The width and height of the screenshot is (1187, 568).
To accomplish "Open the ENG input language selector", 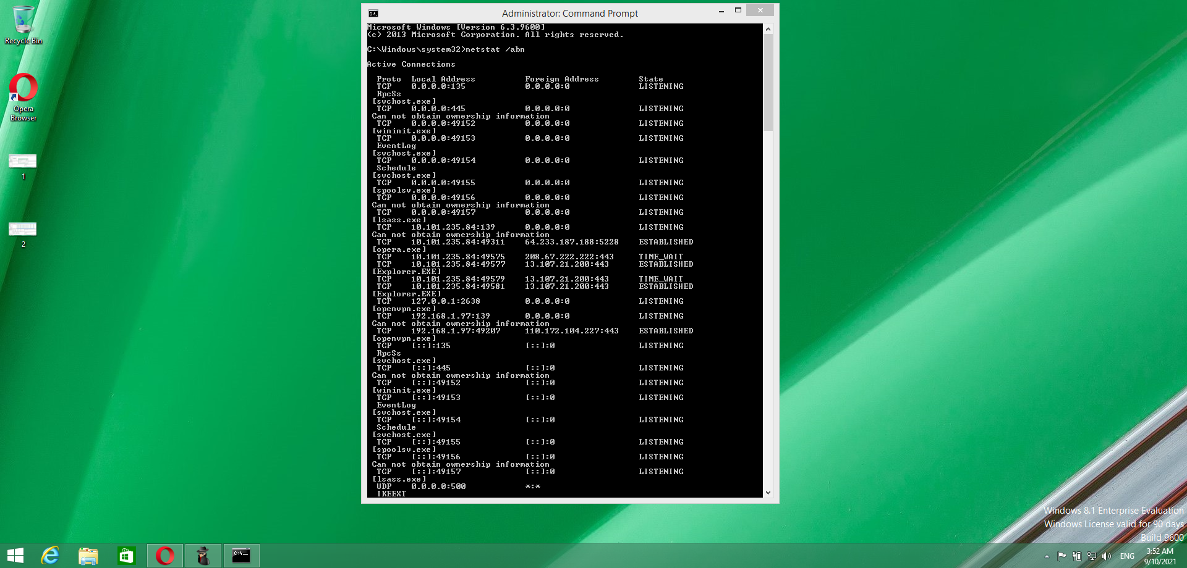I will [x=1127, y=556].
